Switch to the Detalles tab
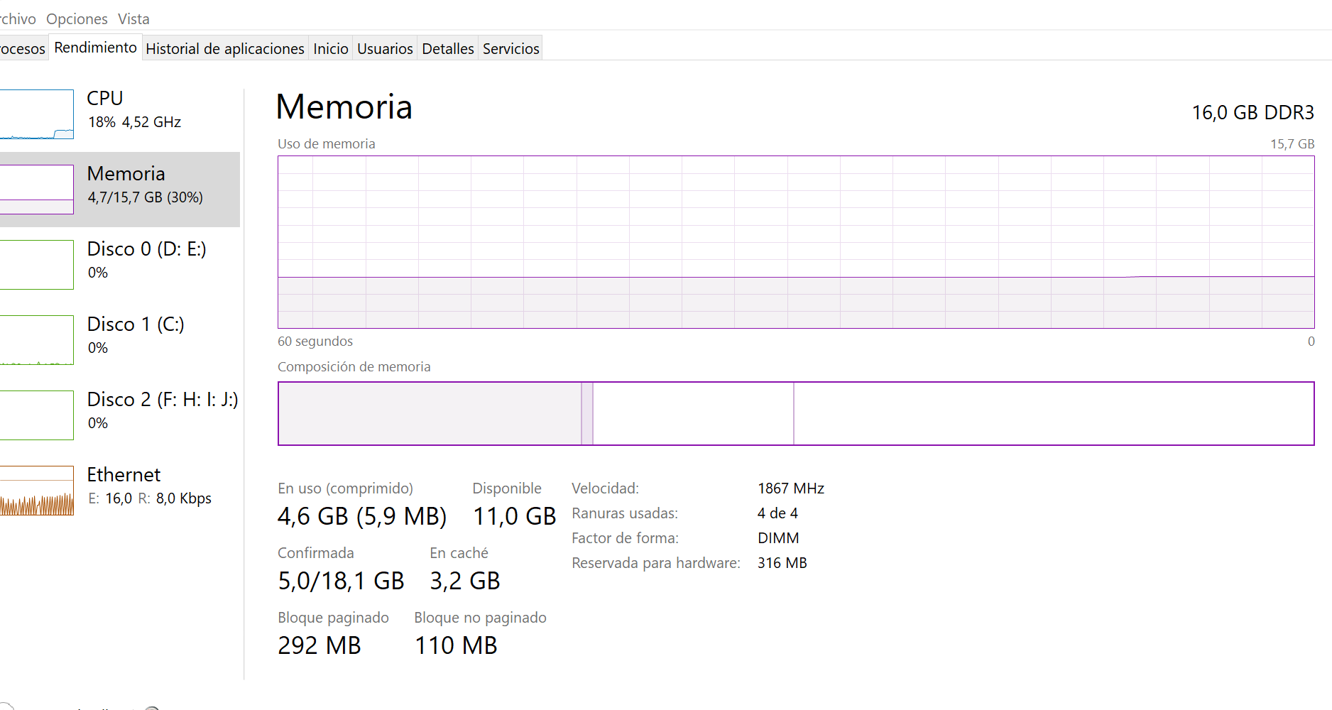The width and height of the screenshot is (1332, 710). 447,48
